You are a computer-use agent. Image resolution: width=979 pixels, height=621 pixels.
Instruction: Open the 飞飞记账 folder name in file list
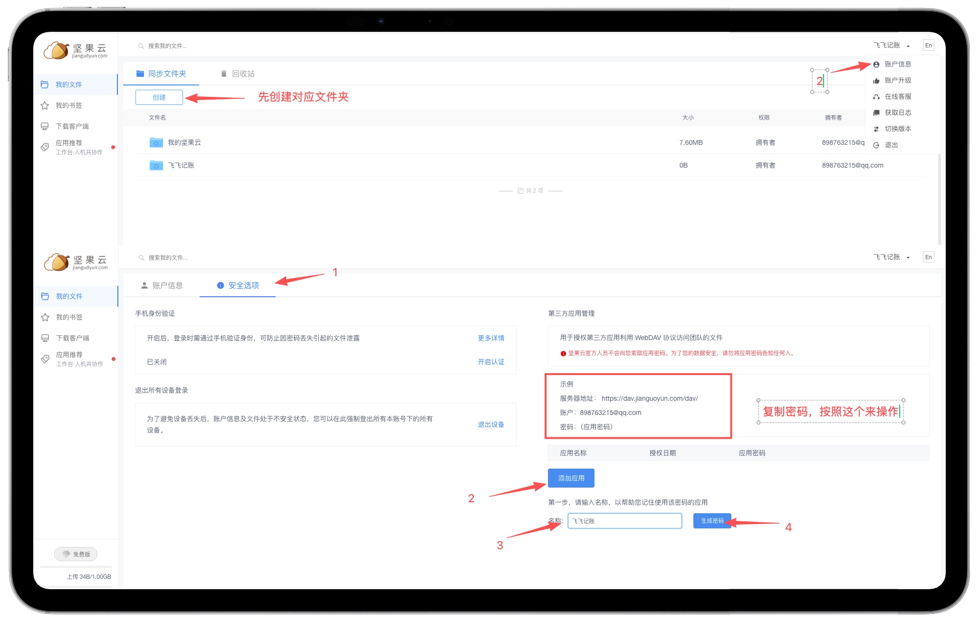tap(181, 165)
